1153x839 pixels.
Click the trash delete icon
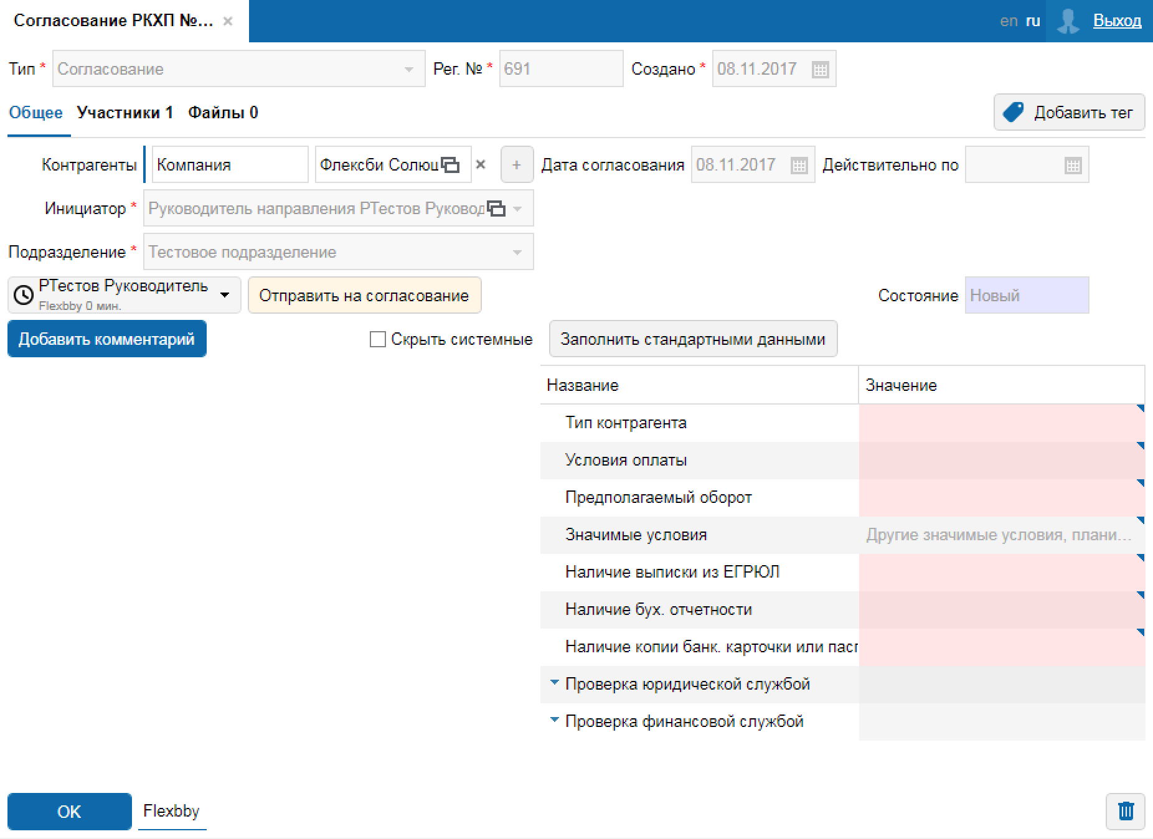(x=1125, y=811)
